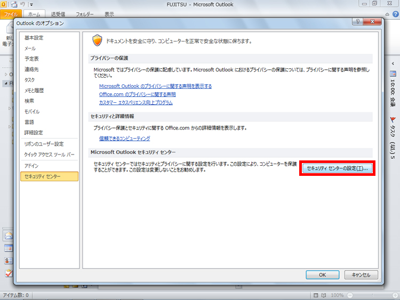Select メモと履歴 in the options list
Image resolution: width=400 pixels, height=300 pixels.
pos(50,91)
